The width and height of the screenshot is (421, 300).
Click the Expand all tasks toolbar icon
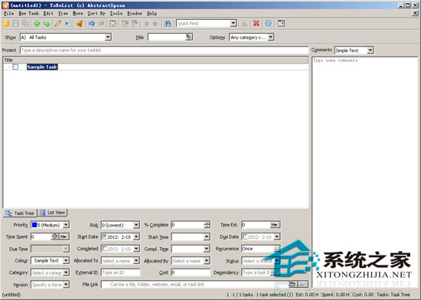pyautogui.click(x=125, y=24)
